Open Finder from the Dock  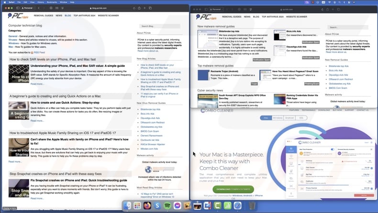[x=127, y=205]
